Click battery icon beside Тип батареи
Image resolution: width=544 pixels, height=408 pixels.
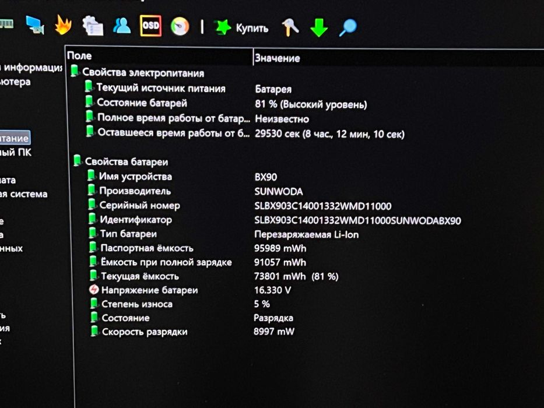coord(92,233)
